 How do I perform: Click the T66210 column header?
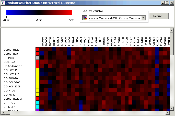[50, 42]
